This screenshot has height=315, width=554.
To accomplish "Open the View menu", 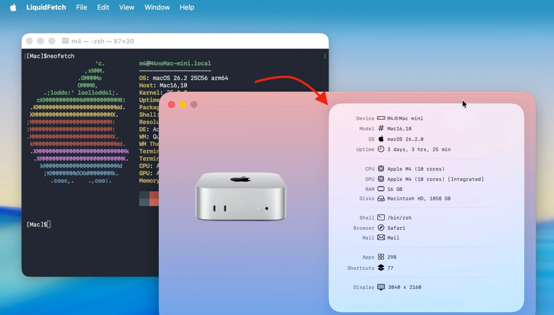I will (x=126, y=7).
